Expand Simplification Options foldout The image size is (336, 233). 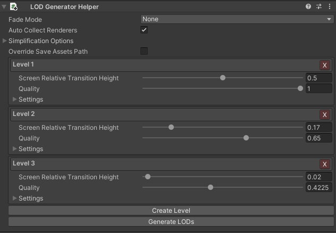5,41
